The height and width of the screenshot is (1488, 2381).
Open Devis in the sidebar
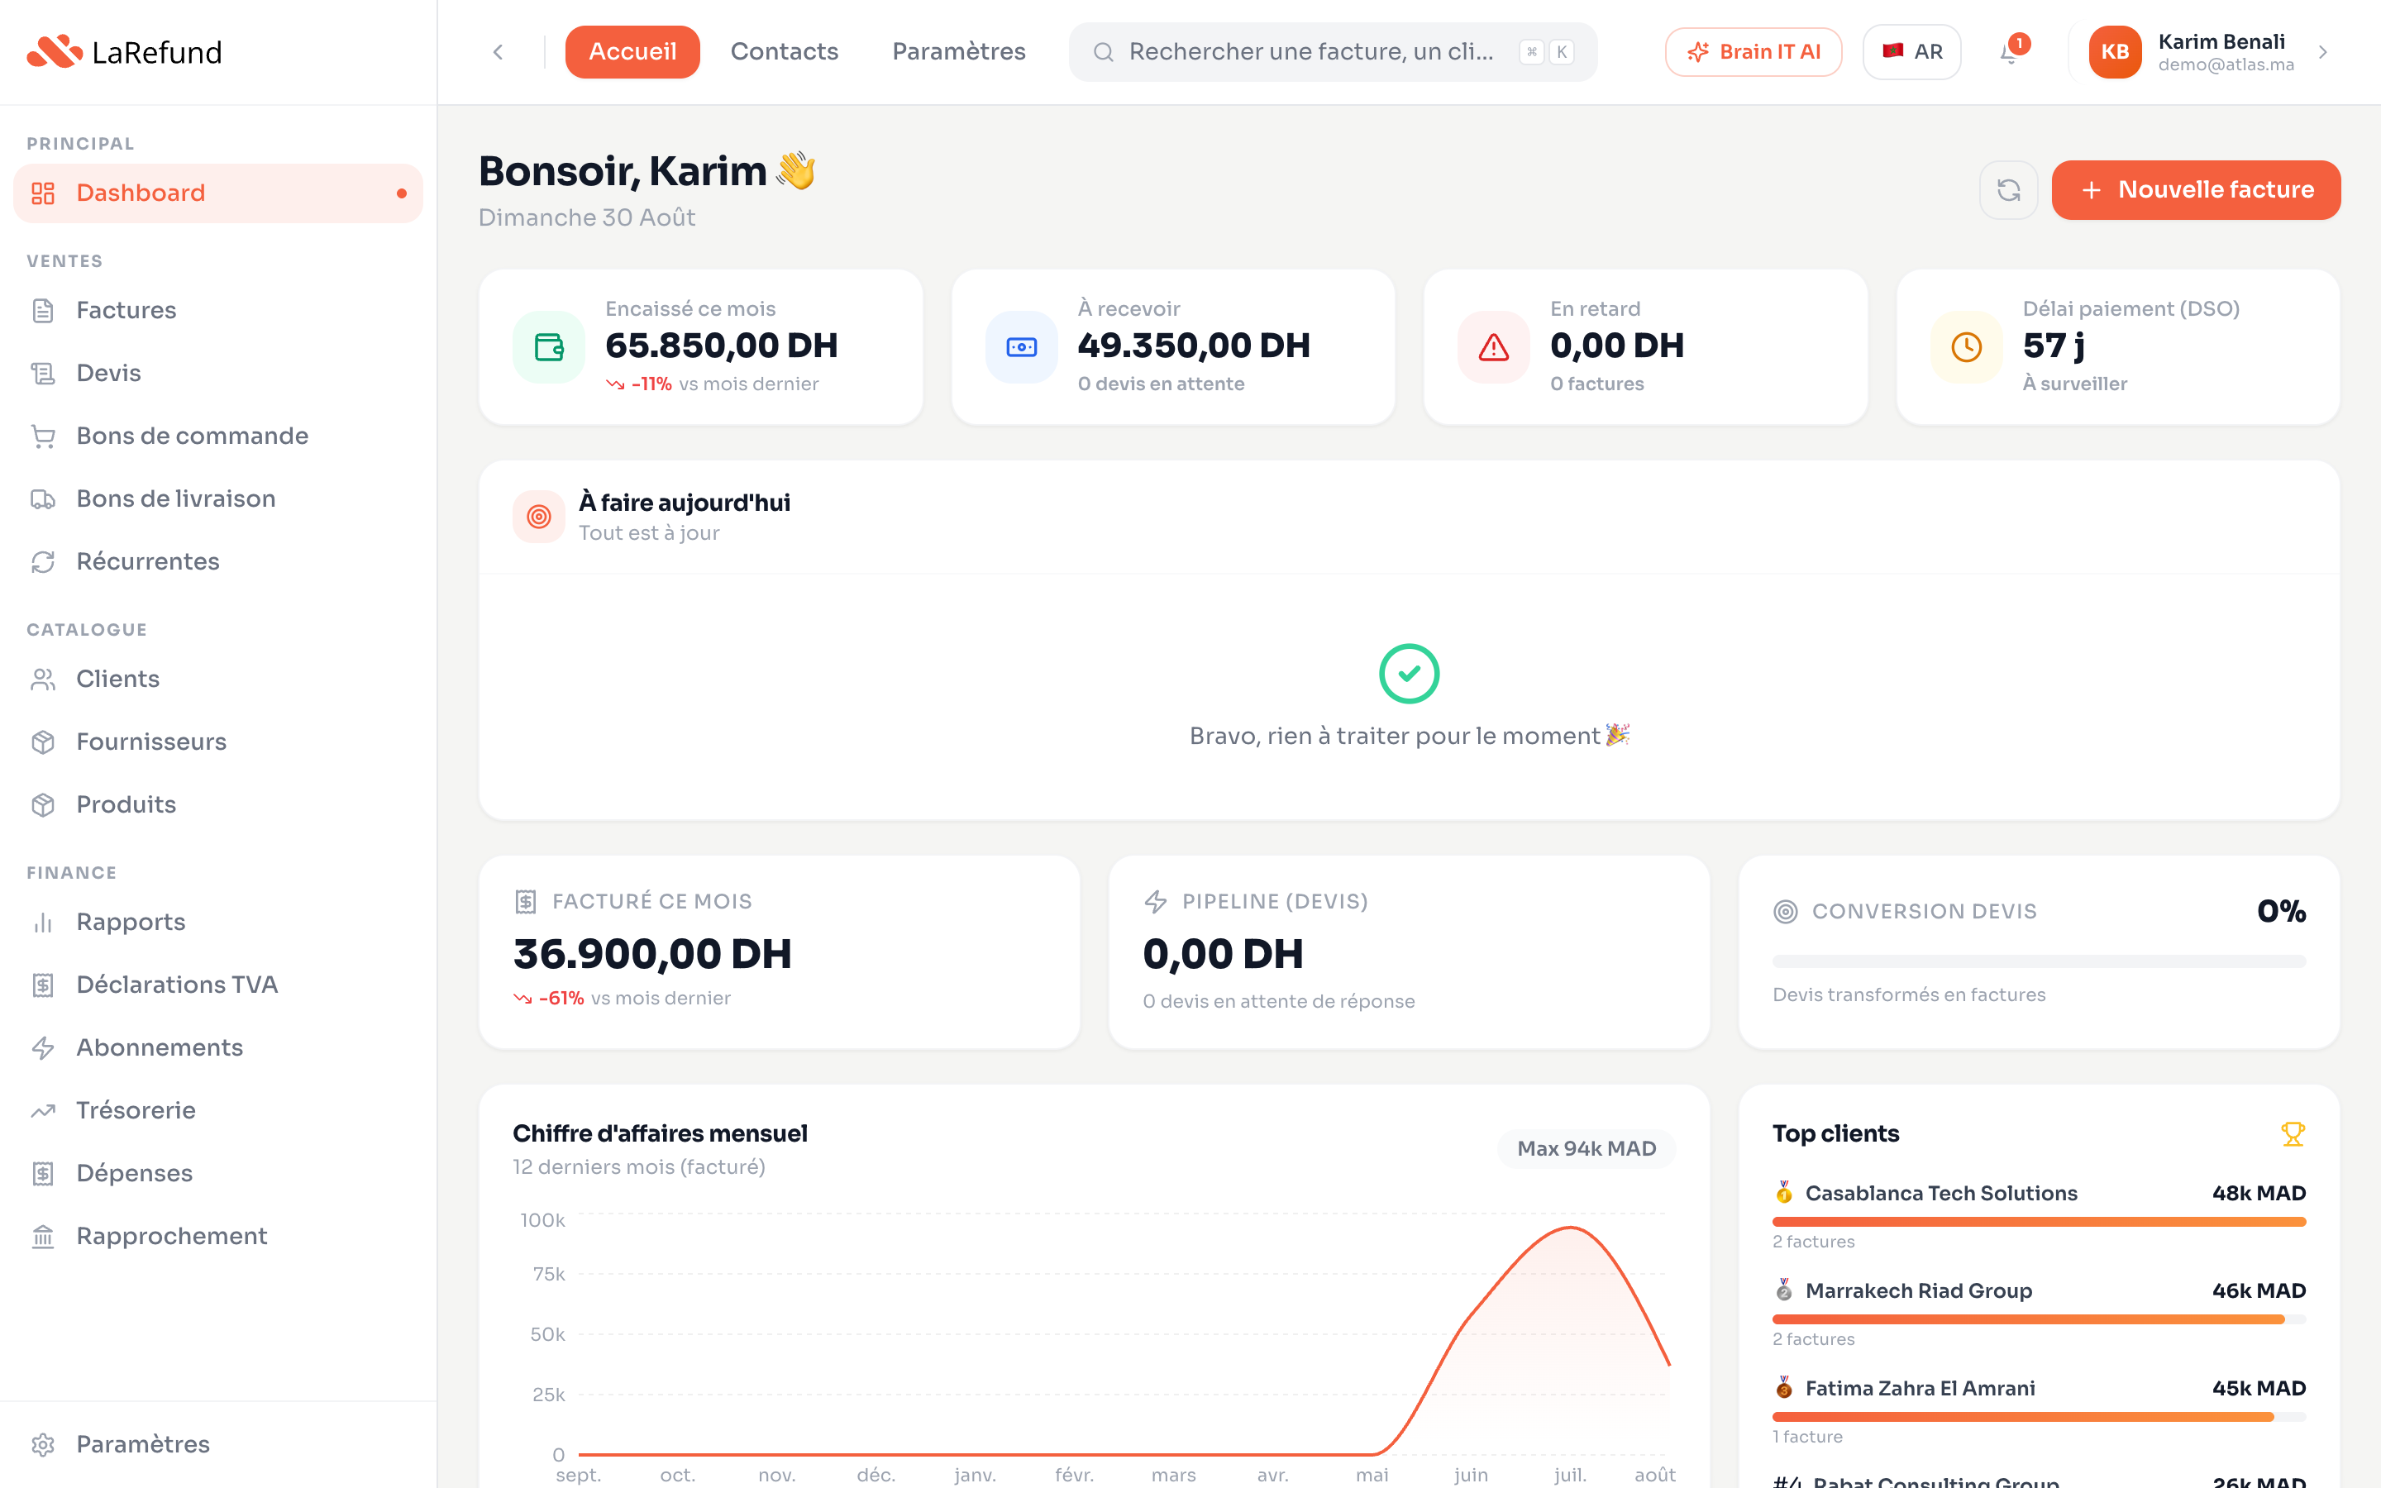point(217,373)
